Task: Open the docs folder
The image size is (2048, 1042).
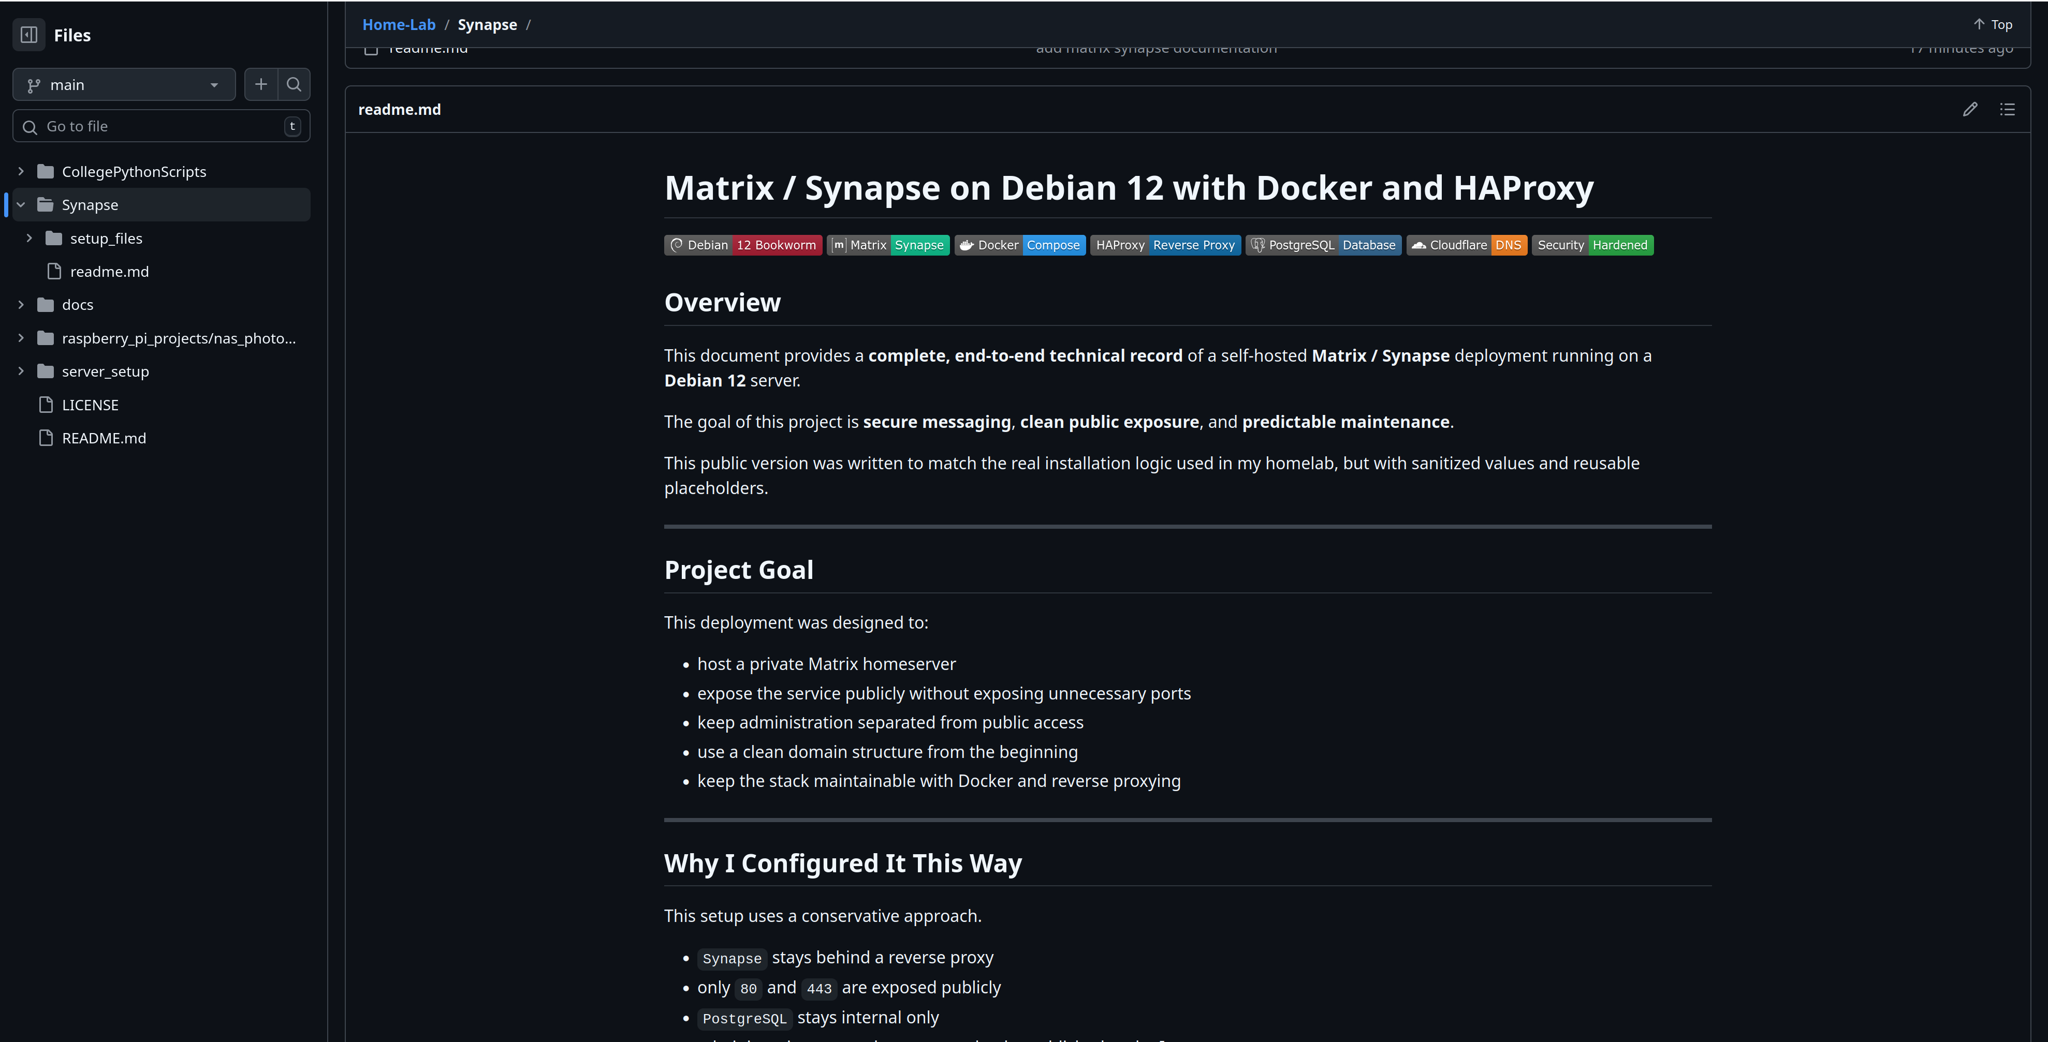Action: pyautogui.click(x=77, y=304)
